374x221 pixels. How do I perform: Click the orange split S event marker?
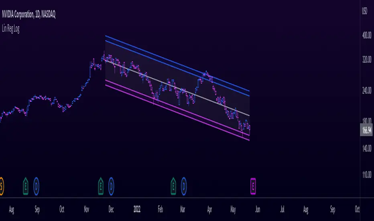point(1,186)
